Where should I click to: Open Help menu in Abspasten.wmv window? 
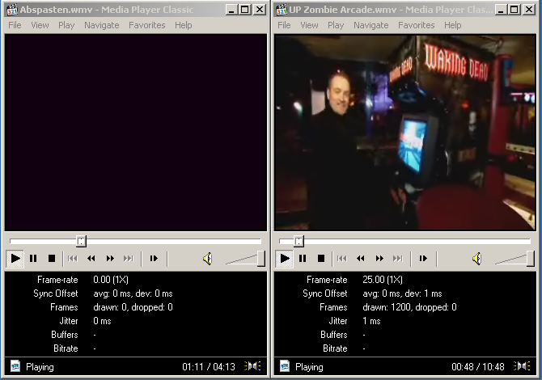(183, 25)
